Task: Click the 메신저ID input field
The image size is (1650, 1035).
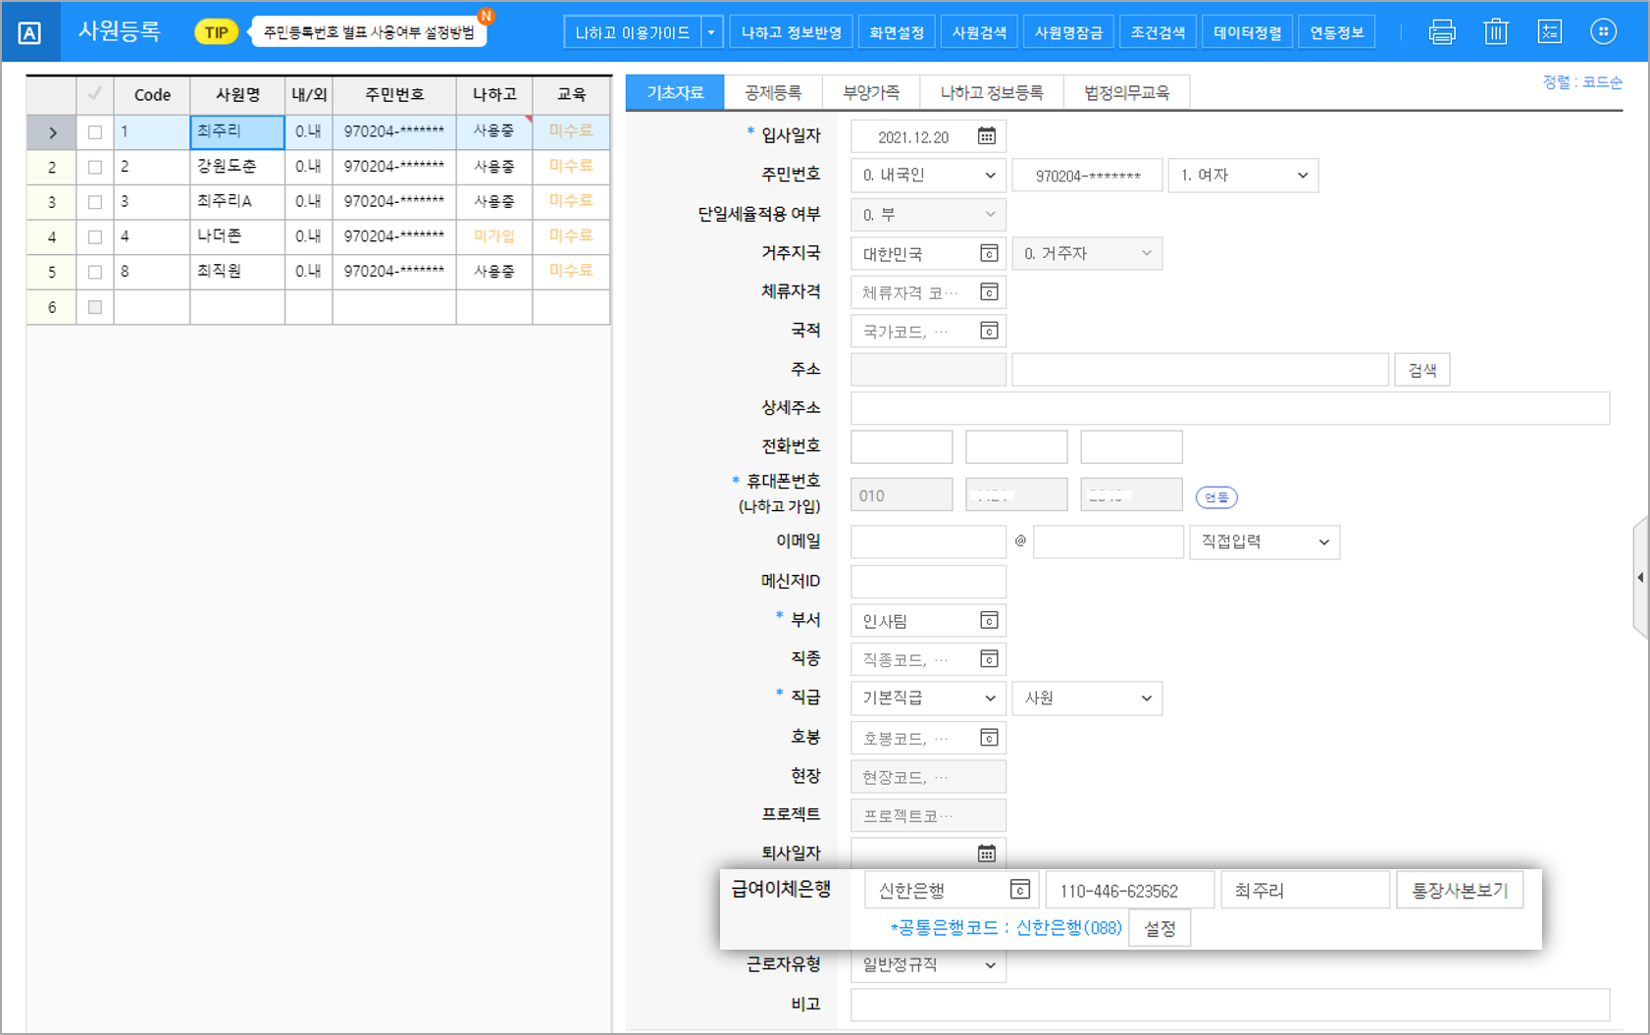Action: coord(928,582)
